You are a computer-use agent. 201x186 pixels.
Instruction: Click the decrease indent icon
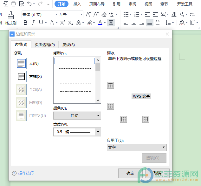click(147, 14)
